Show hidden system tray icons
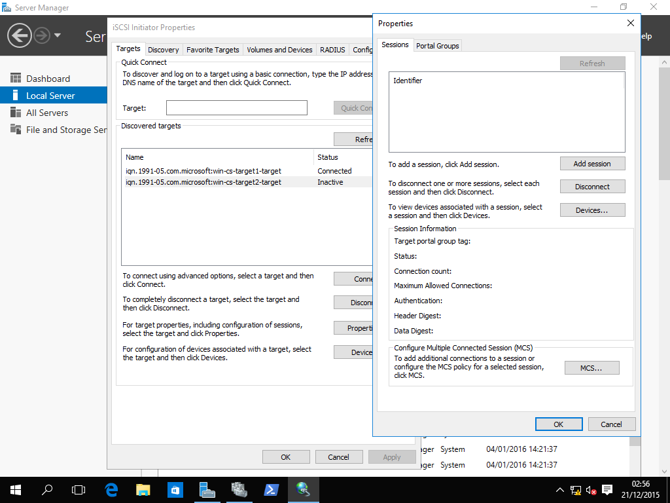Viewport: 670px width, 503px height. [x=560, y=489]
